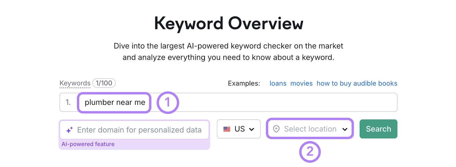
Task: Click the Keyword Overview page title
Action: [228, 23]
